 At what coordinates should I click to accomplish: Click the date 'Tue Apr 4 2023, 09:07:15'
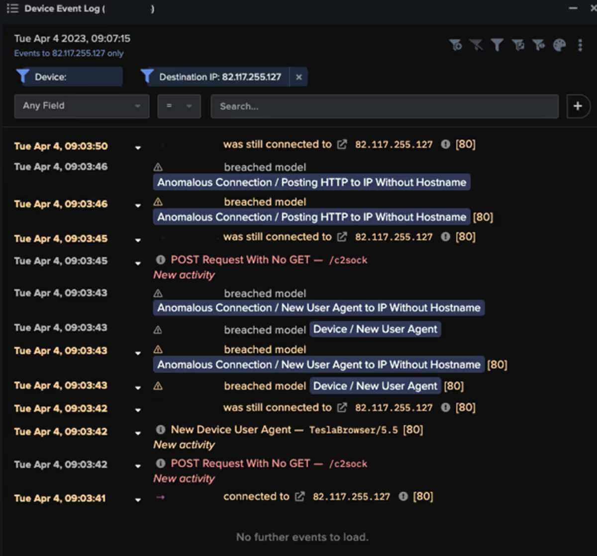(x=72, y=38)
